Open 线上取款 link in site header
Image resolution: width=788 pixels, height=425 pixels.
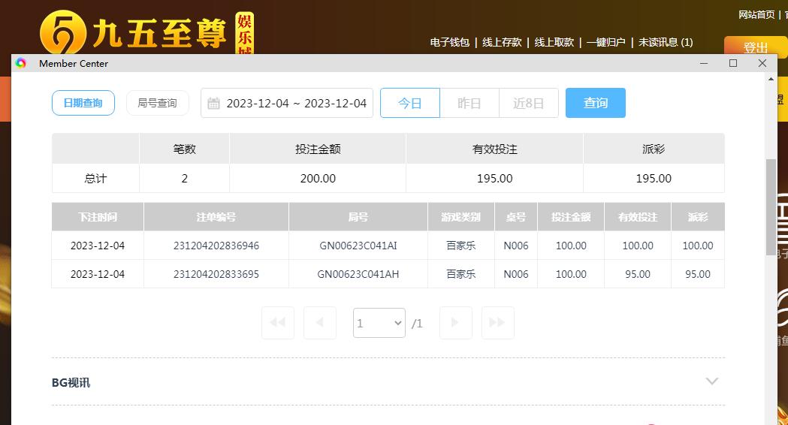(x=554, y=42)
